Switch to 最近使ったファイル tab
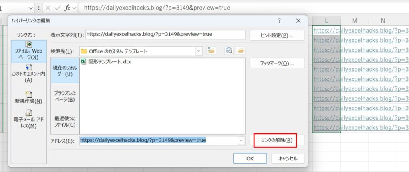 64,121
